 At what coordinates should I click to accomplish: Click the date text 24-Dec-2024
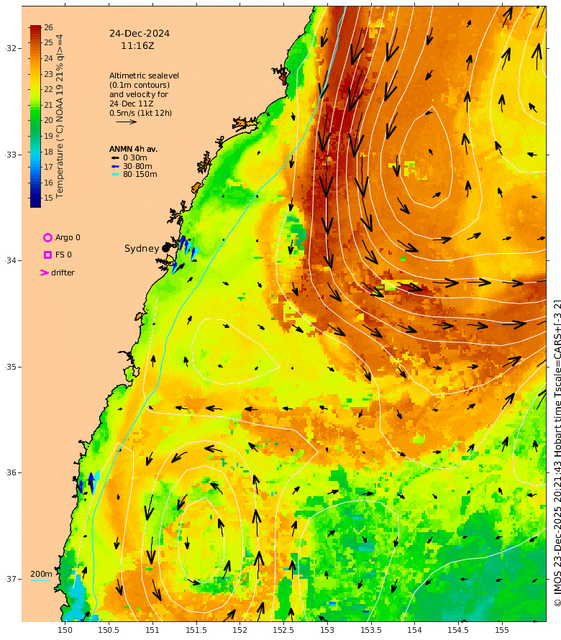[x=140, y=34]
